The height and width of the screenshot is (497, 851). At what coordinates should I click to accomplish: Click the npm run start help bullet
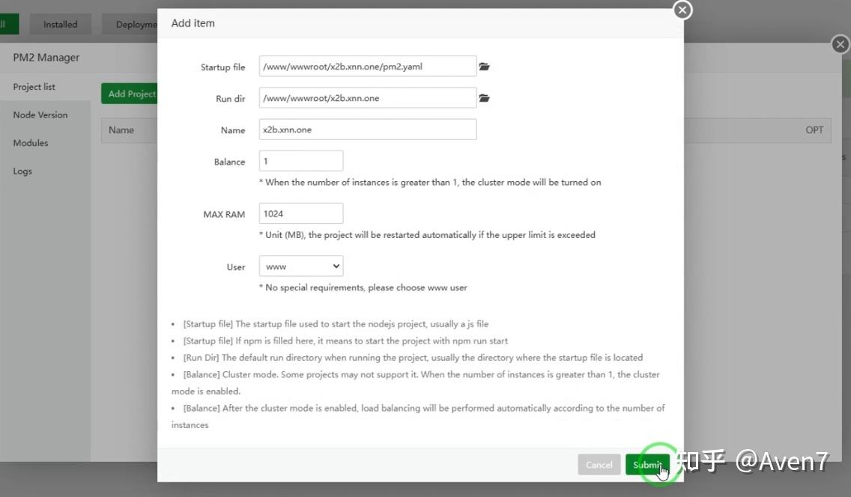pos(345,341)
